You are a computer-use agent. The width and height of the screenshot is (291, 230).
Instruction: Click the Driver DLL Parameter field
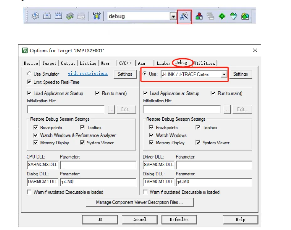[x=214, y=165]
